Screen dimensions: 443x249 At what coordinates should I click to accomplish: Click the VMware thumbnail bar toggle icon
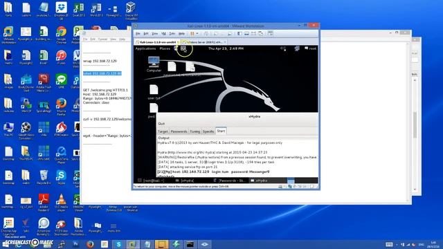246,34
